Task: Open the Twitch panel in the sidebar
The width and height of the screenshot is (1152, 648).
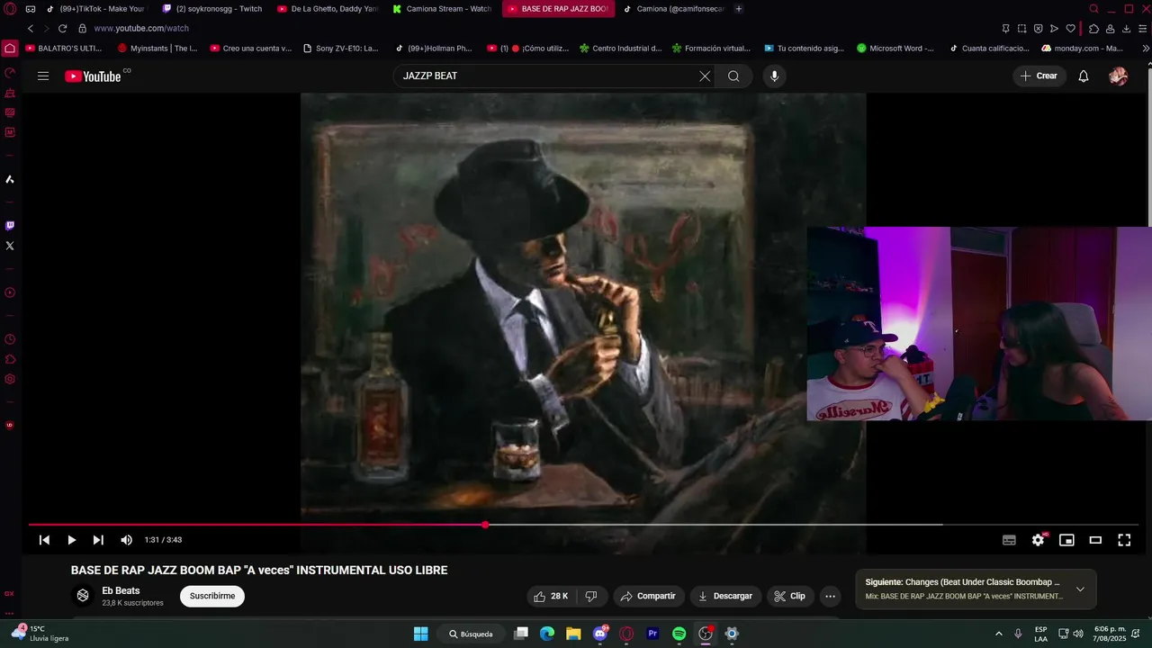Action: (x=10, y=226)
